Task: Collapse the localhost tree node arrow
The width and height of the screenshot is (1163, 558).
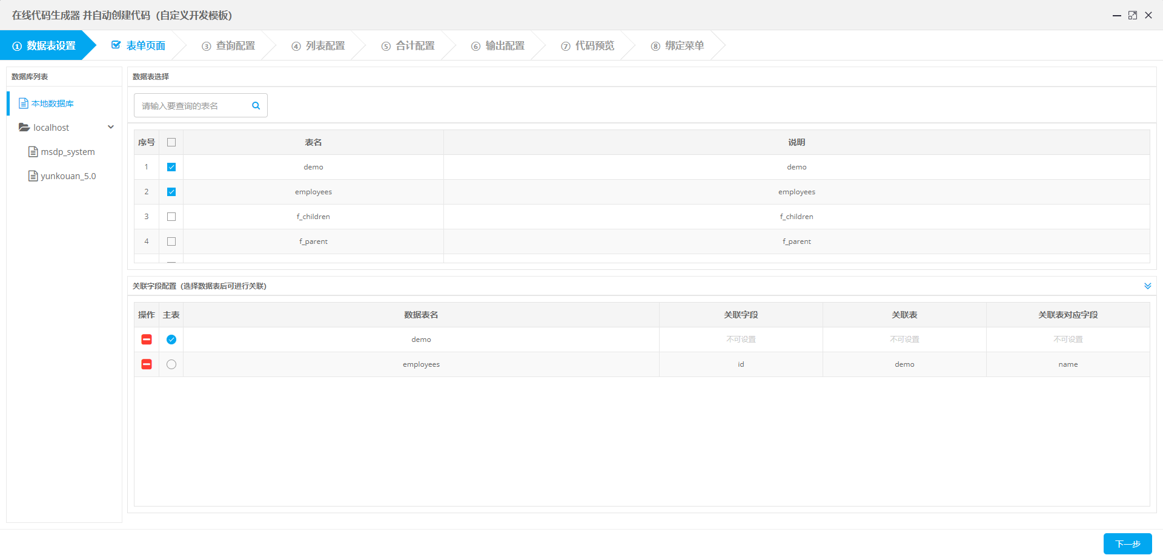Action: pyautogui.click(x=111, y=127)
